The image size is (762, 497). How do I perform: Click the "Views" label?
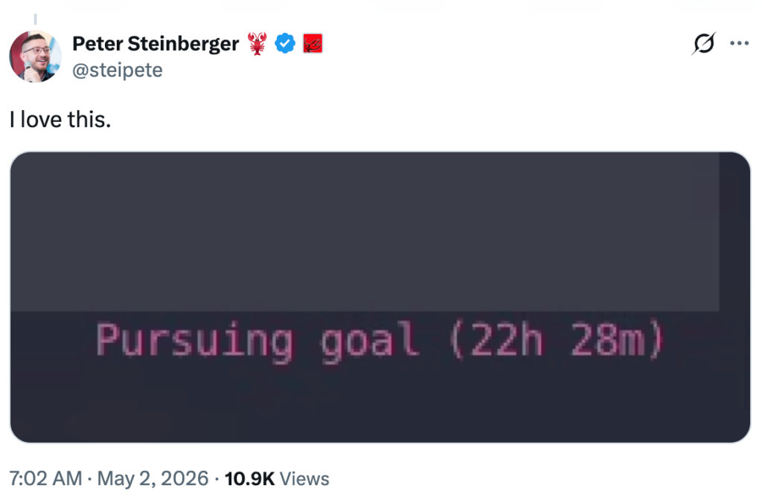304,478
